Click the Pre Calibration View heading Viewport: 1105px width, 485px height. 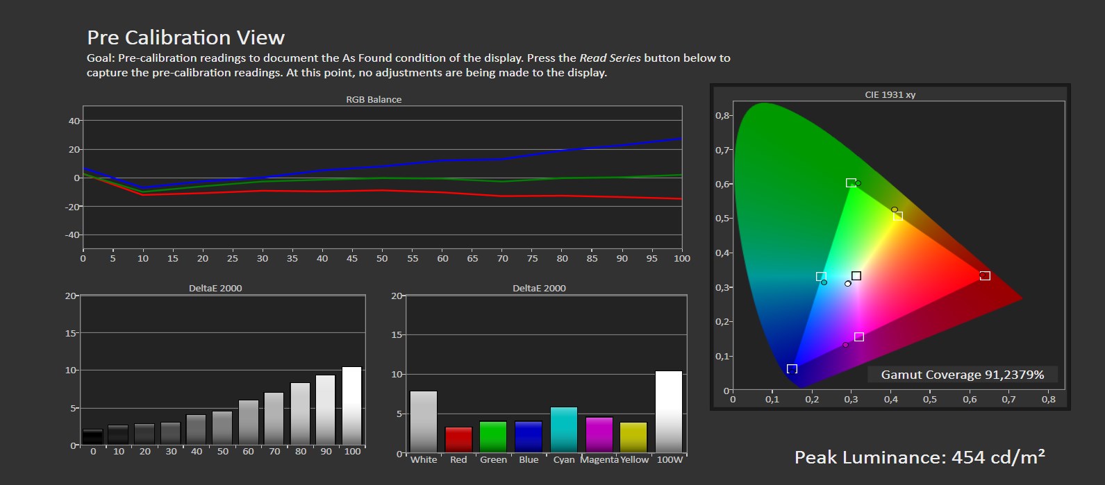[185, 37]
